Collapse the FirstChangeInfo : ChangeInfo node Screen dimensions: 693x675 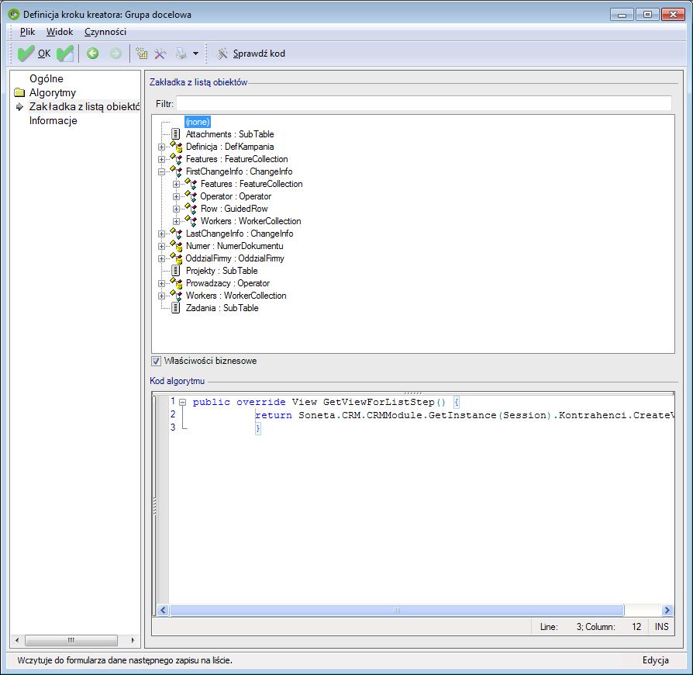pyautogui.click(x=161, y=171)
